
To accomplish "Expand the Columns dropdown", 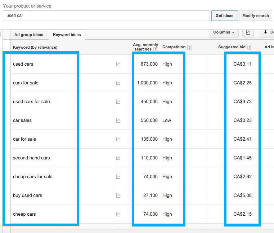I will (224, 32).
